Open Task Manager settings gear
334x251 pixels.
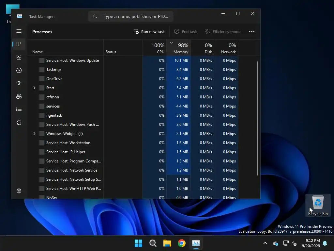pyautogui.click(x=19, y=191)
